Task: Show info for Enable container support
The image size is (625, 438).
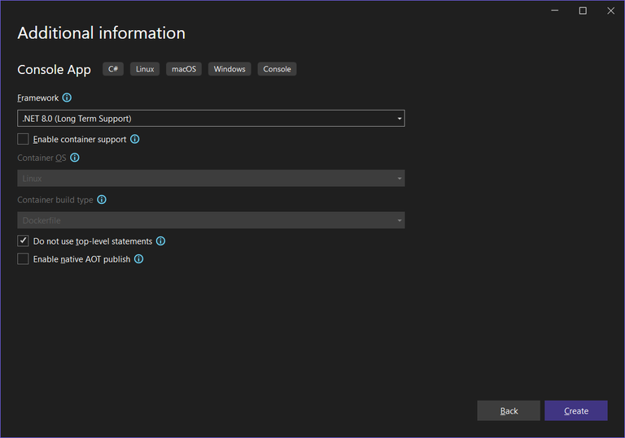Action: (135, 139)
